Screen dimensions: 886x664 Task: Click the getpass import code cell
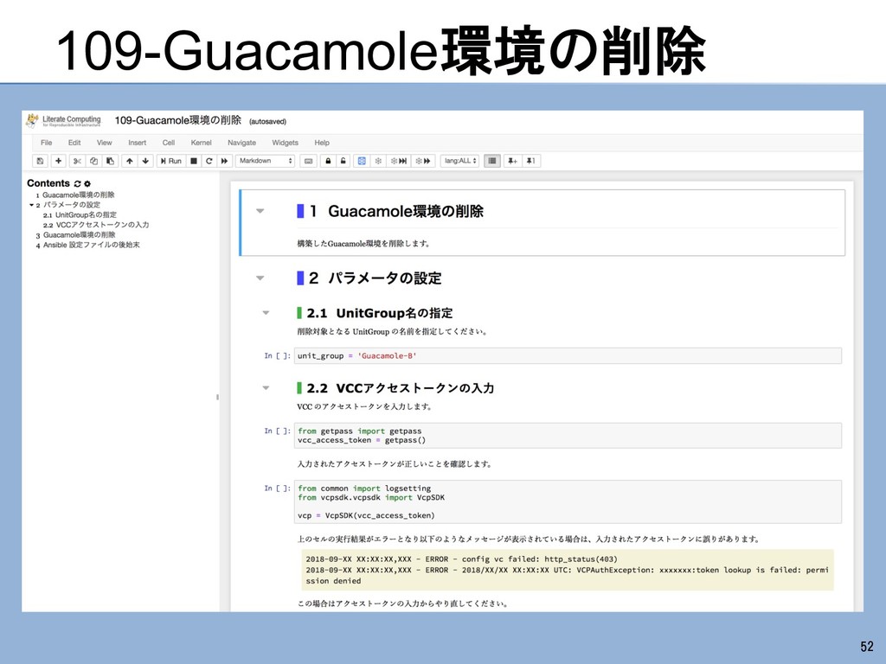[x=568, y=436]
